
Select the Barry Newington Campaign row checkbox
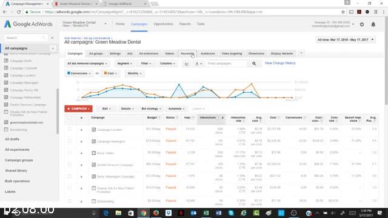pos(70,176)
